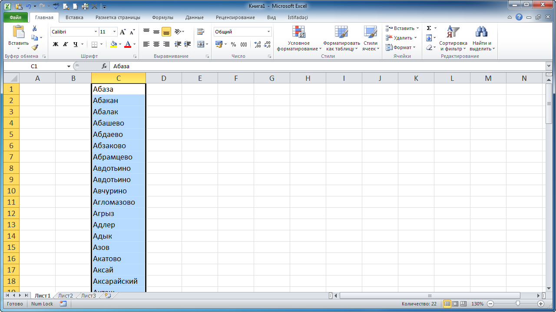Switch to the Разметка страницы tab
This screenshot has width=556, height=312.
[118, 17]
